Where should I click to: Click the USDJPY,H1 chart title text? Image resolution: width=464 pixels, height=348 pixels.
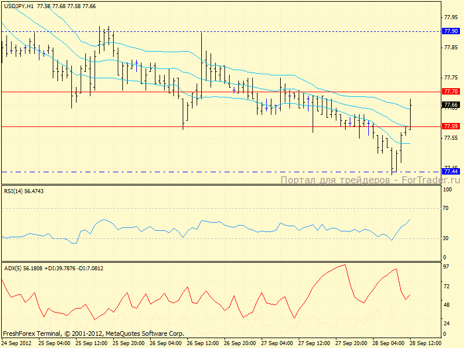18,5
